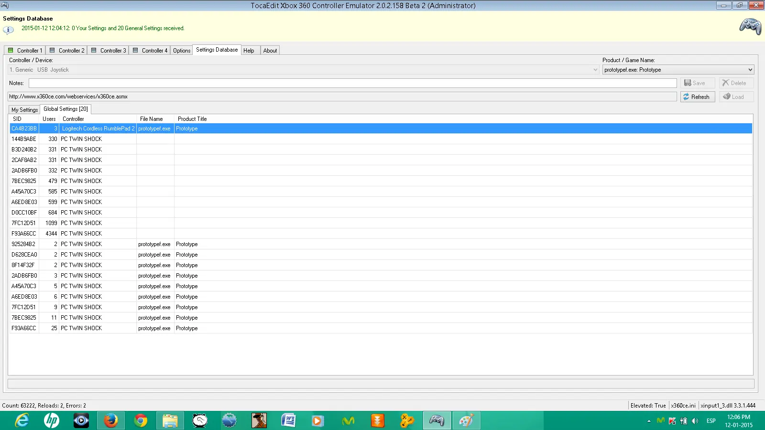Click the info icon beside the status message
This screenshot has width=765, height=430.
pos(8,30)
